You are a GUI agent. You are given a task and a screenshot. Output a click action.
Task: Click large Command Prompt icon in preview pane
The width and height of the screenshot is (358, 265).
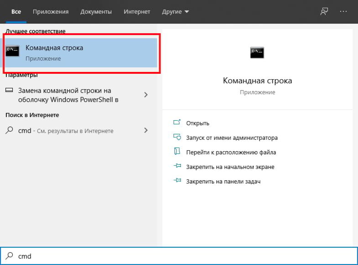257,53
